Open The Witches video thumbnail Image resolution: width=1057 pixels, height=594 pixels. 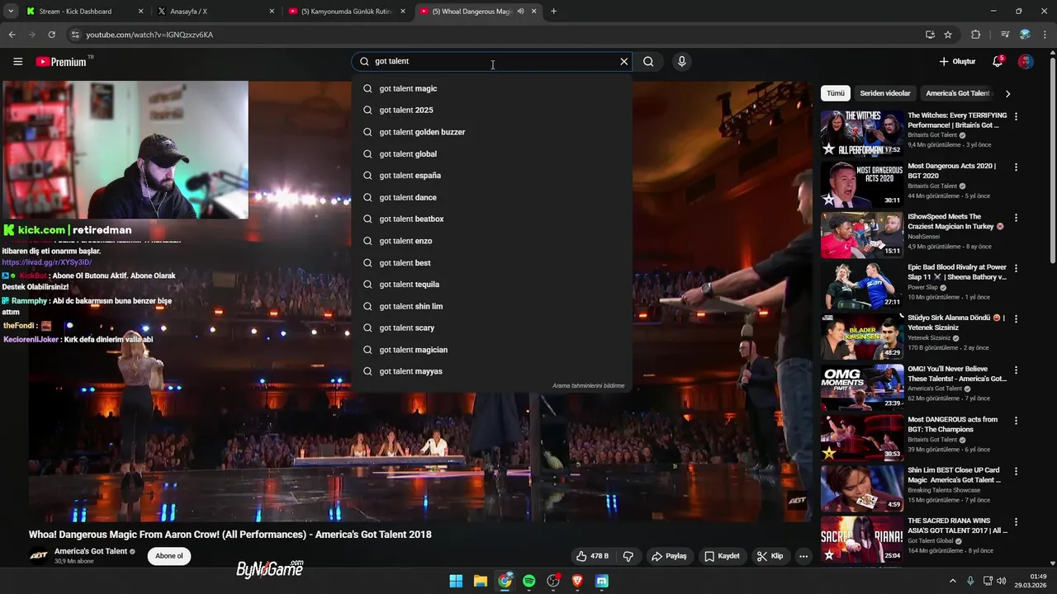coord(862,133)
